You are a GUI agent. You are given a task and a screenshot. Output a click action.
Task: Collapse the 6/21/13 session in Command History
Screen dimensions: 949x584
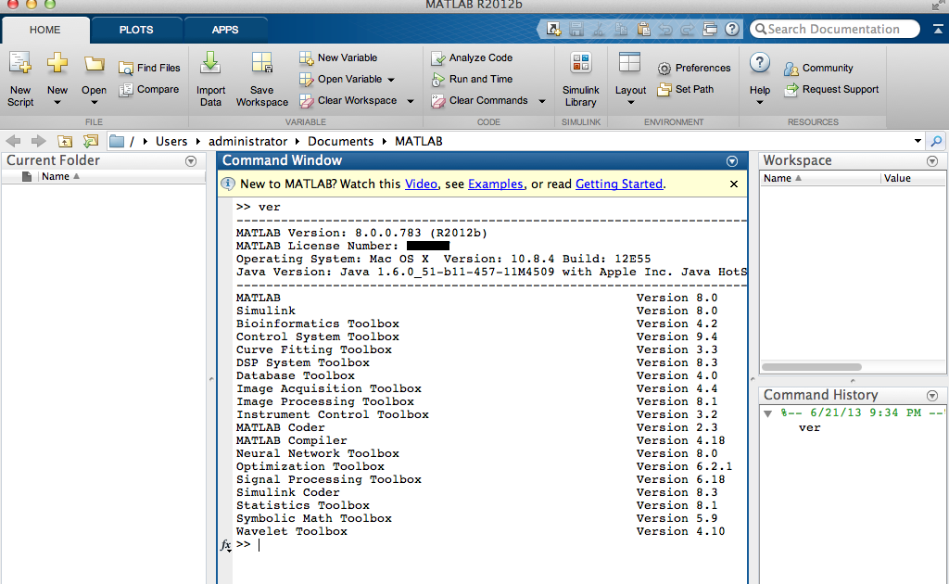767,413
